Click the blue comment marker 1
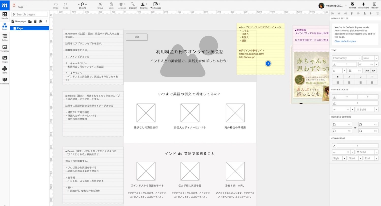This screenshot has height=206, width=381. [268, 64]
